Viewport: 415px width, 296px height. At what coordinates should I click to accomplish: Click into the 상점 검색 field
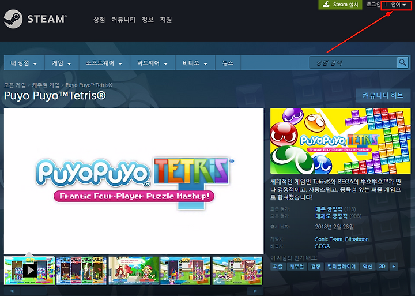(x=353, y=63)
